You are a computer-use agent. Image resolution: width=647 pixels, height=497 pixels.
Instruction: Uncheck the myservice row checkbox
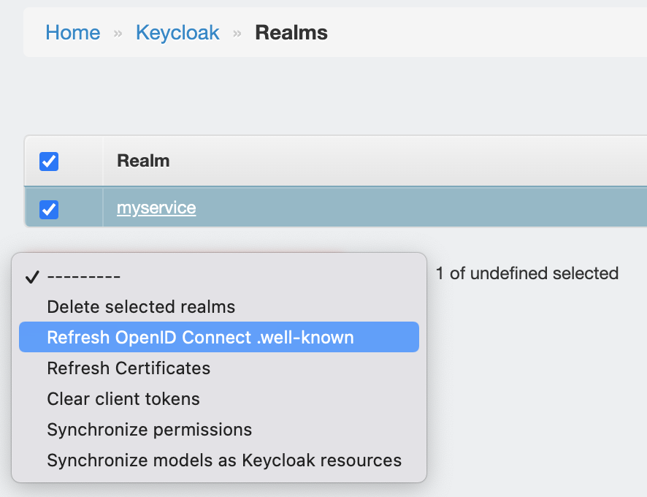pyautogui.click(x=49, y=209)
